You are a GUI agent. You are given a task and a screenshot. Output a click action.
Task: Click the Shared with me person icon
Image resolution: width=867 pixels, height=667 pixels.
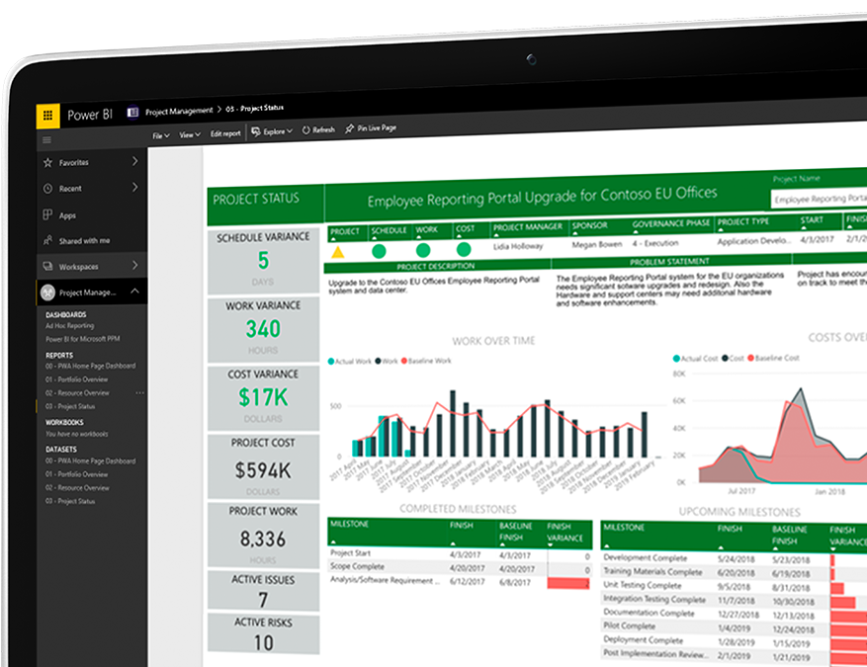click(x=47, y=240)
